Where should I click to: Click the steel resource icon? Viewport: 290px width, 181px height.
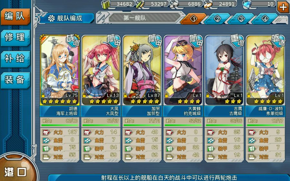coord(174,5)
